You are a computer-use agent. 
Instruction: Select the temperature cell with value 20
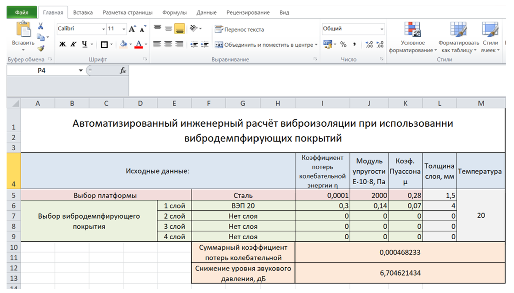(481, 215)
